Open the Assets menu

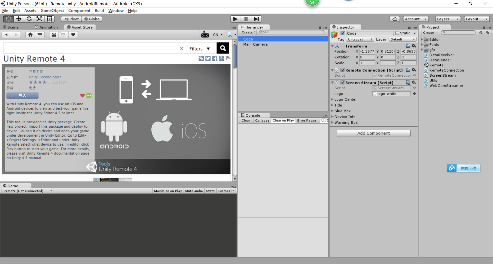(x=30, y=11)
